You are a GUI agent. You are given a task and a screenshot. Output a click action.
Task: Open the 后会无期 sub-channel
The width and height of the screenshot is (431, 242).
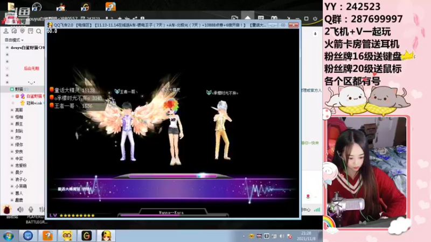tap(31, 68)
